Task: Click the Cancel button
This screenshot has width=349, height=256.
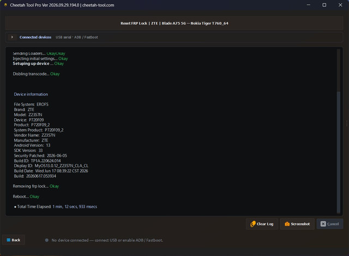Action: [x=329, y=224]
